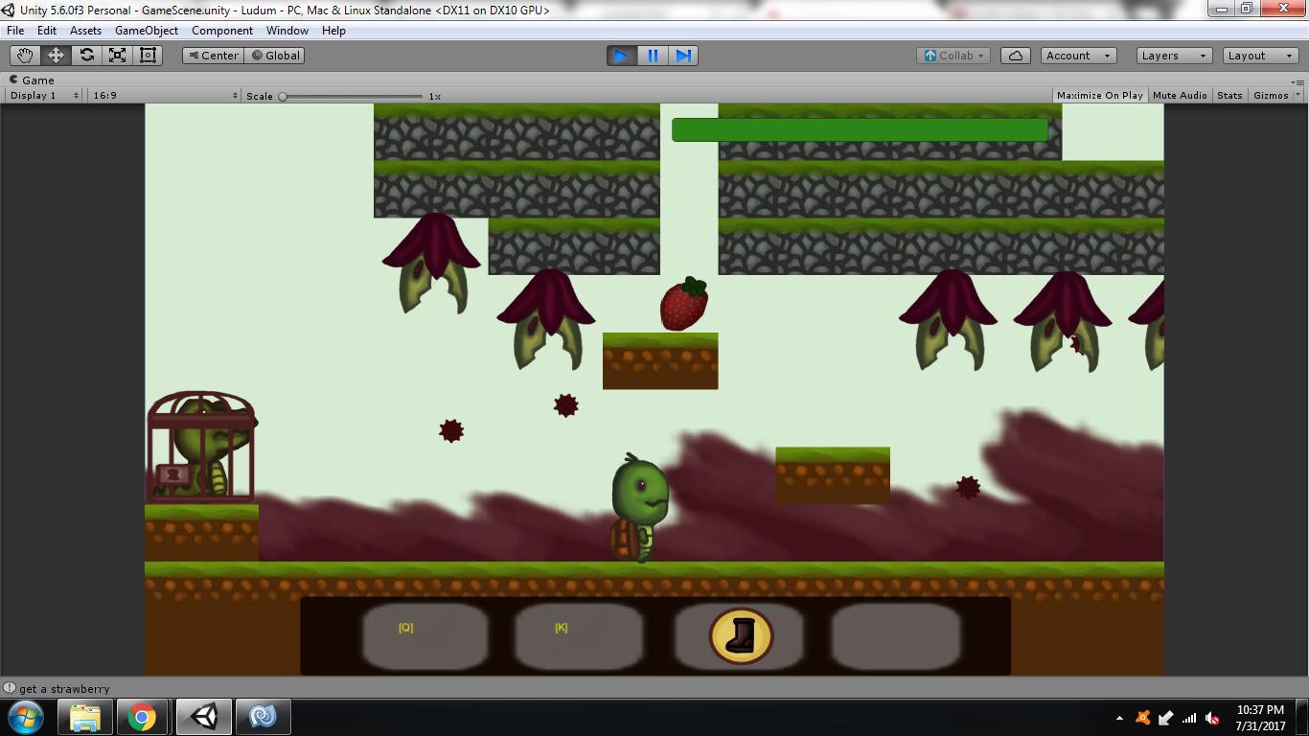The width and height of the screenshot is (1309, 736).
Task: Select the Move tool
Action: (x=56, y=55)
